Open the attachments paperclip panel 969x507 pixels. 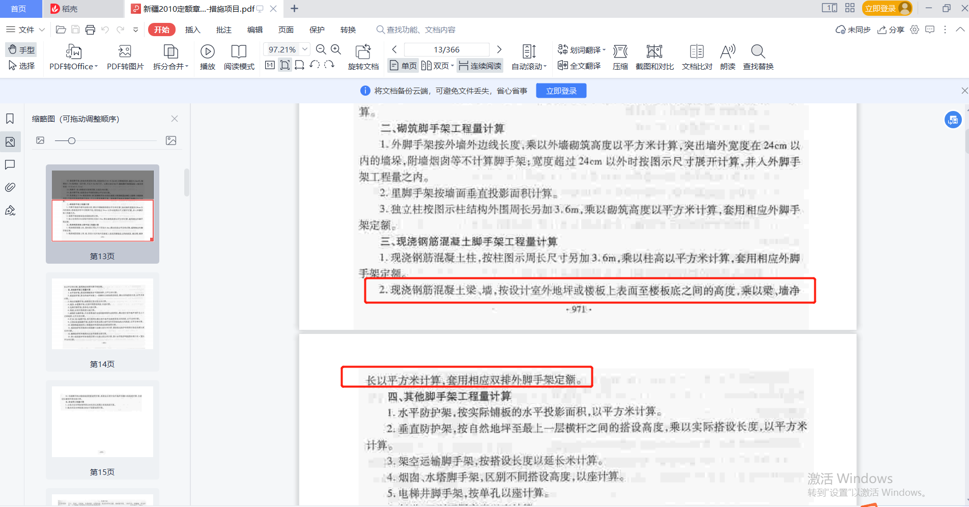click(x=10, y=187)
